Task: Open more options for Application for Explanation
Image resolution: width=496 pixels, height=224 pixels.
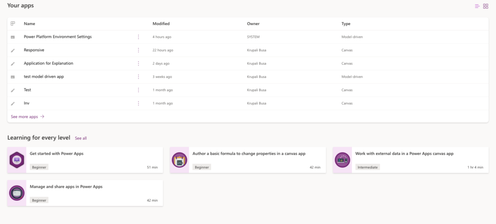Action: tap(138, 63)
